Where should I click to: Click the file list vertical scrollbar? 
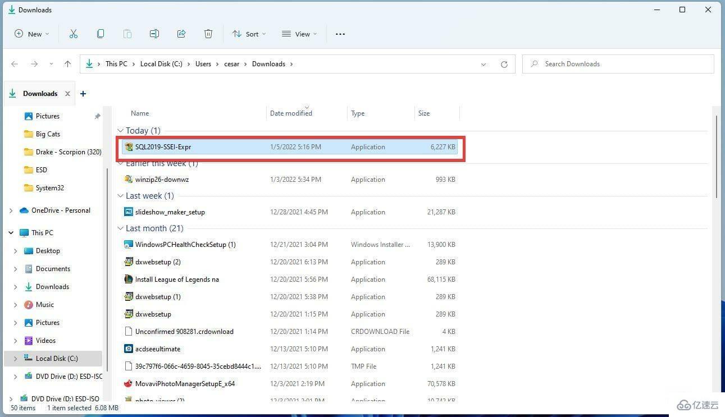click(x=717, y=156)
